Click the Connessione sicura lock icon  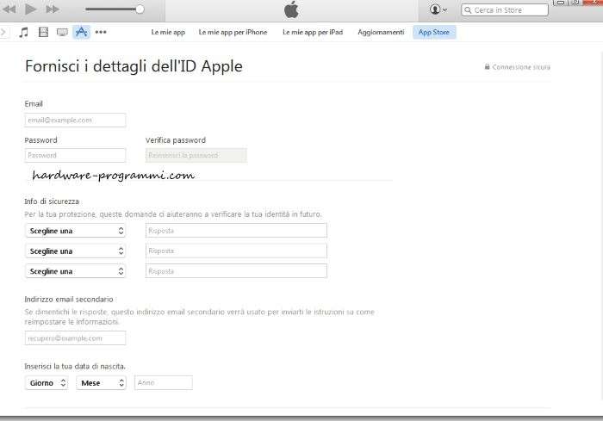pyautogui.click(x=487, y=66)
